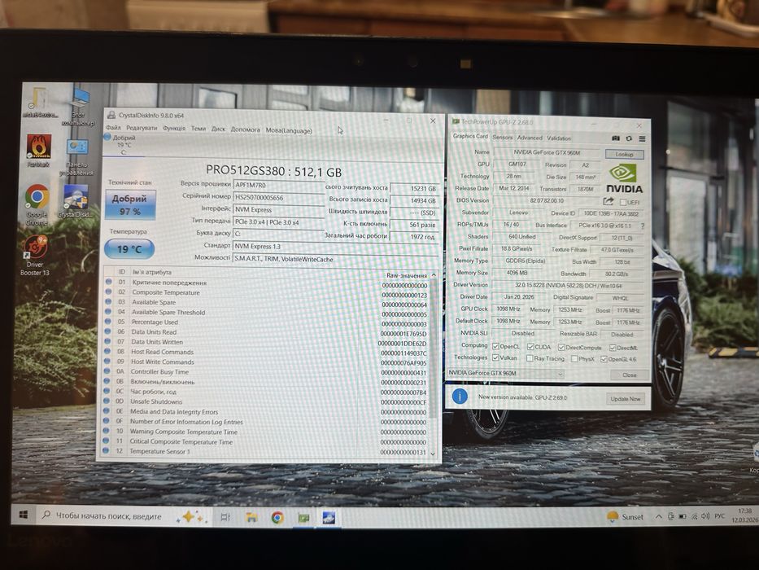
Task: Click the Lookup button in GPU-Z
Action: pyautogui.click(x=625, y=154)
